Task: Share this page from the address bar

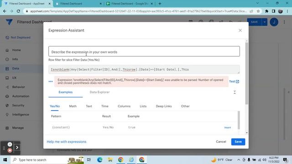Action: pyautogui.click(x=251, y=11)
